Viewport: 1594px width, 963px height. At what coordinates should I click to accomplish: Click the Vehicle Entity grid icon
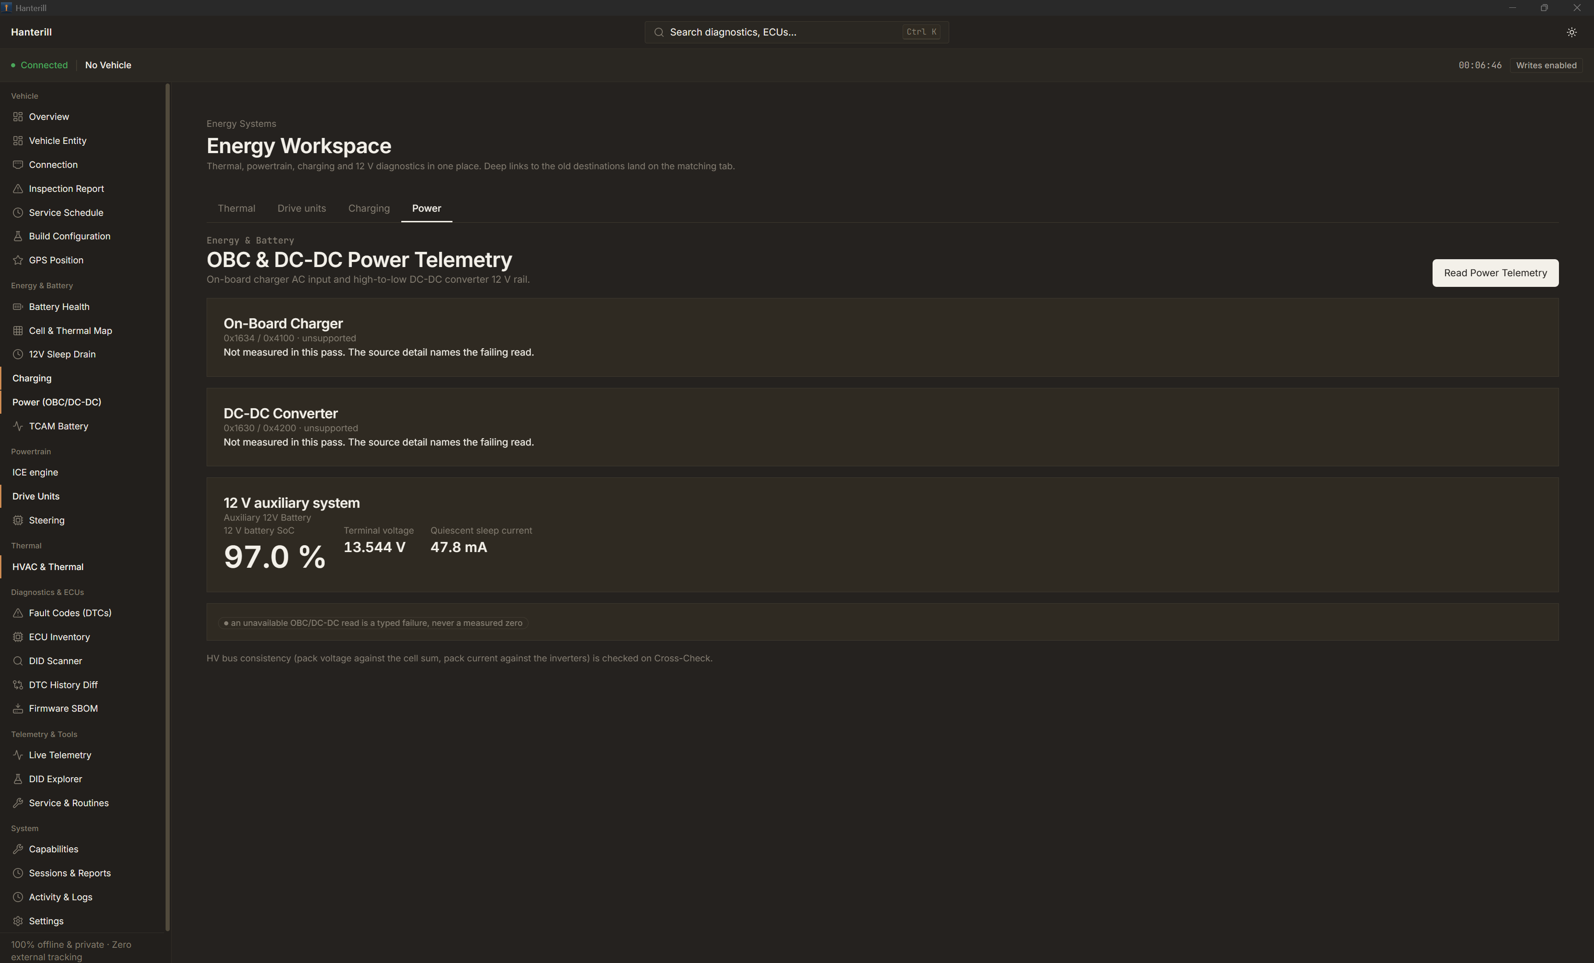click(18, 141)
